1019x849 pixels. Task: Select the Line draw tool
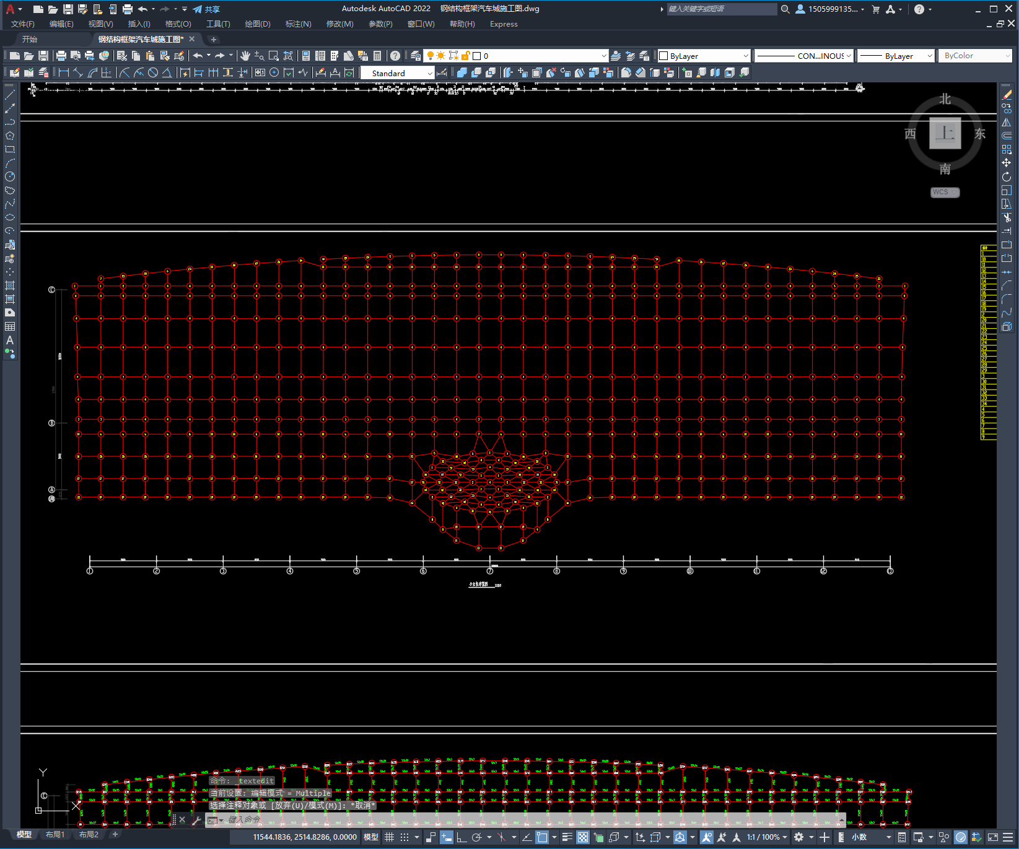coord(10,95)
